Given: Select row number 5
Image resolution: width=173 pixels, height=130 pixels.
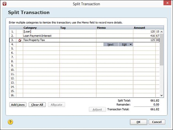Looking at the screenshot, I should (x=13, y=49).
